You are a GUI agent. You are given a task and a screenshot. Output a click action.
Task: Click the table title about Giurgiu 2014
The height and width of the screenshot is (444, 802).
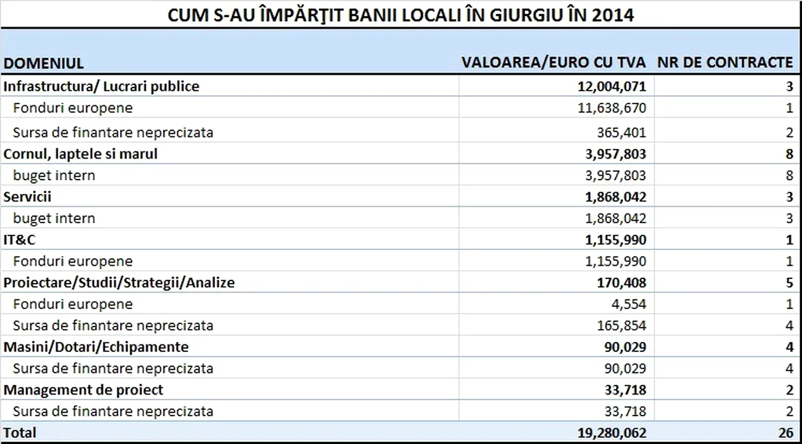click(x=401, y=15)
